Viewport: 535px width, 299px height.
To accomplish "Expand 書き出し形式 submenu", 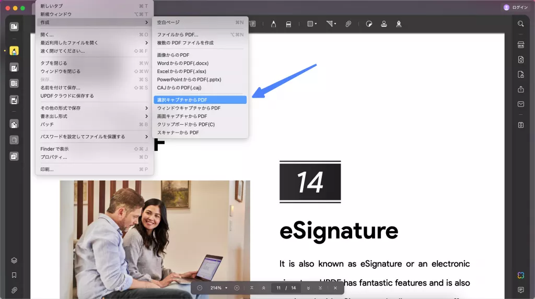I will pyautogui.click(x=146, y=116).
